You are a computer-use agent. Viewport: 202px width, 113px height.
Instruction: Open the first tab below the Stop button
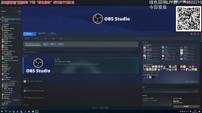point(27,38)
